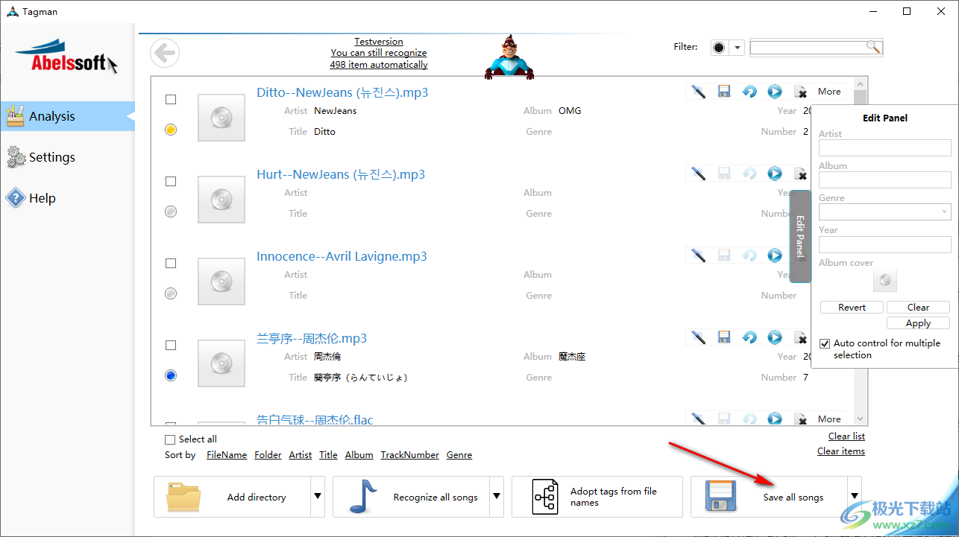Tick the checkbox for Ditto--NewJeans

pos(171,99)
